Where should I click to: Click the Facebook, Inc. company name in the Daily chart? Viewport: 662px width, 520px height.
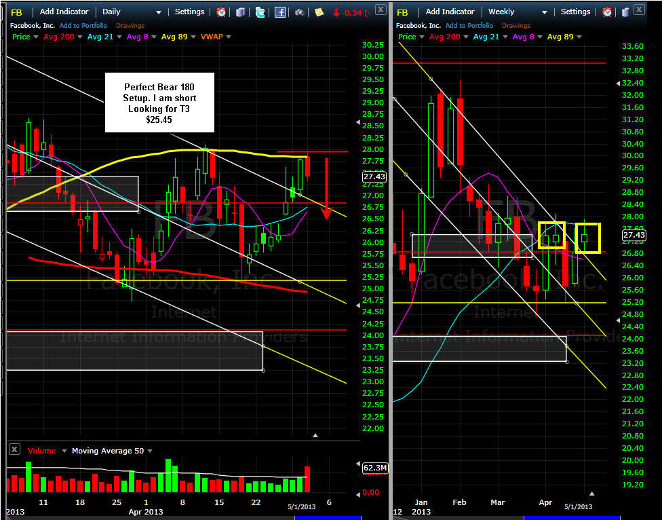point(33,25)
